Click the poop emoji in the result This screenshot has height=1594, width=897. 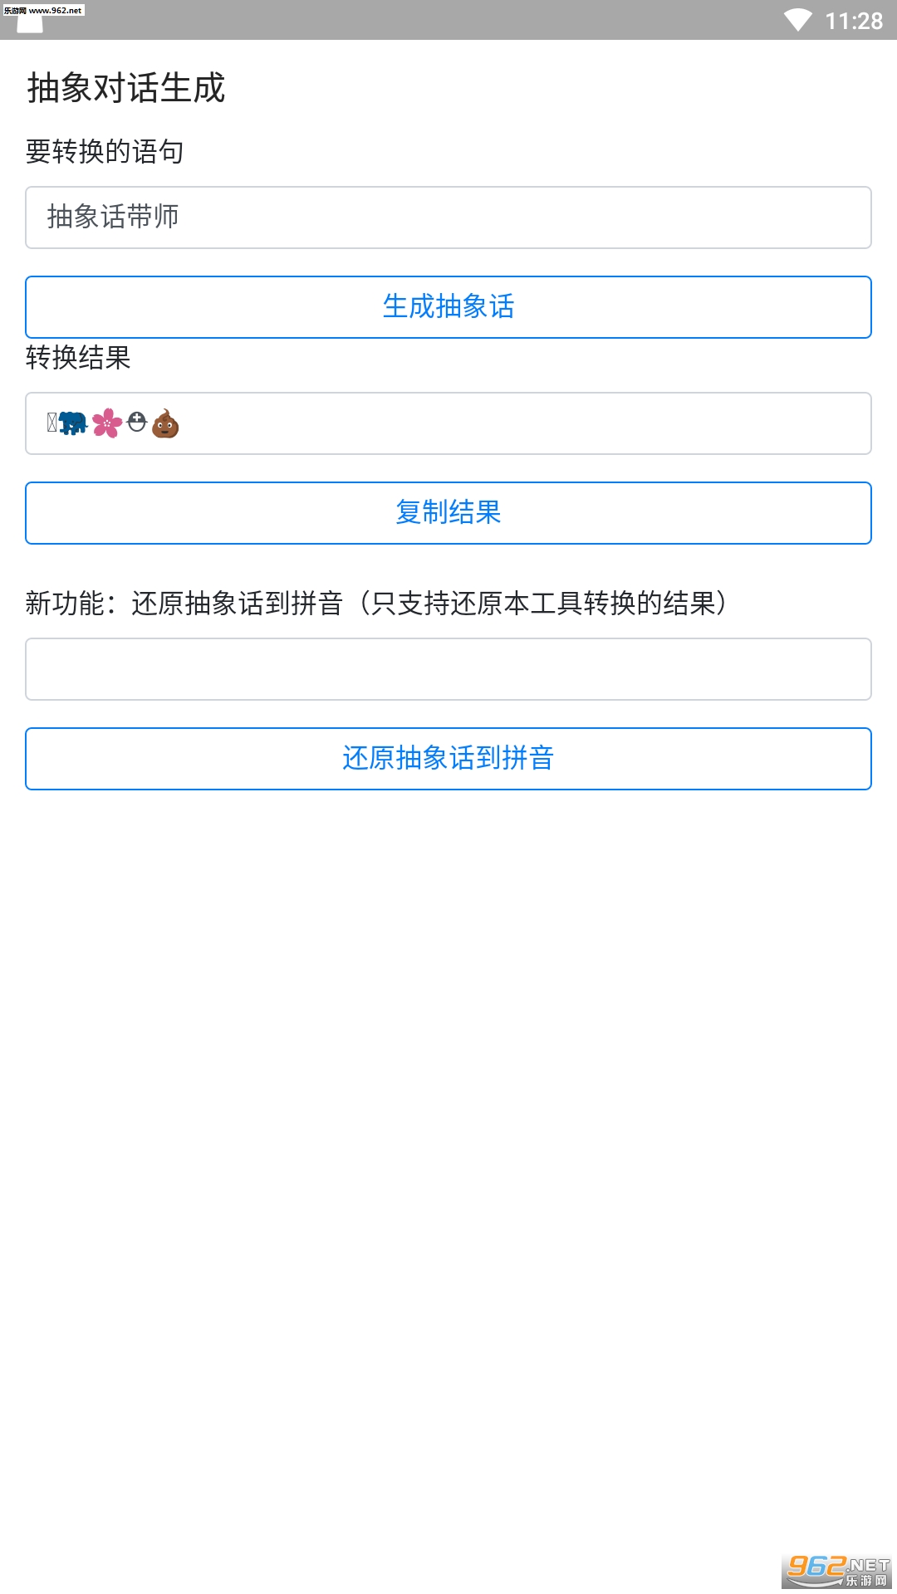165,423
